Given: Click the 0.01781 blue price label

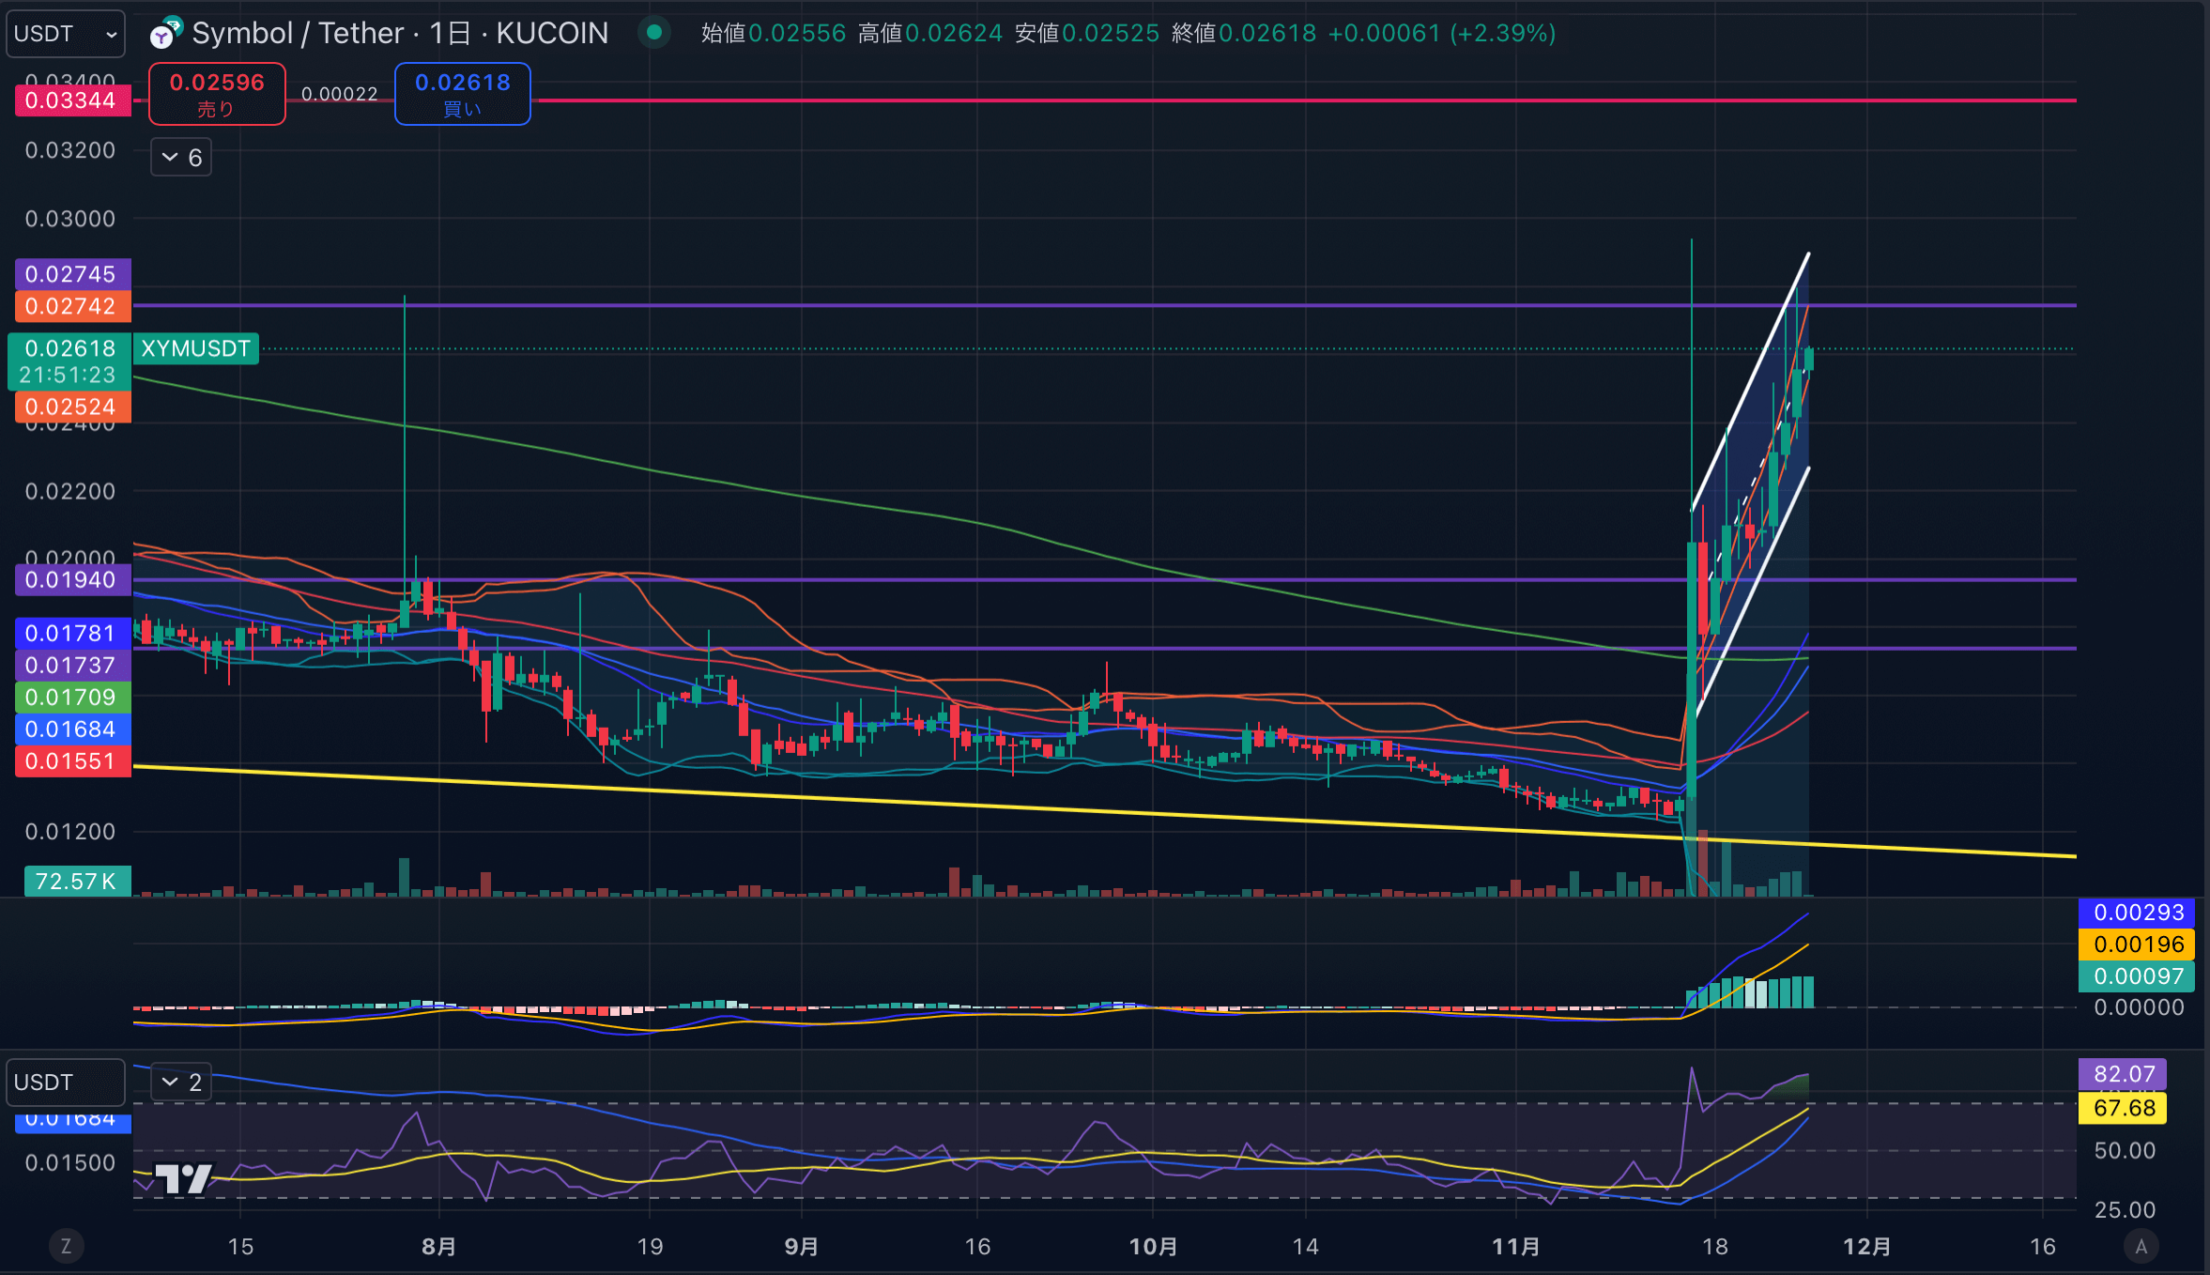Looking at the screenshot, I should [x=71, y=634].
